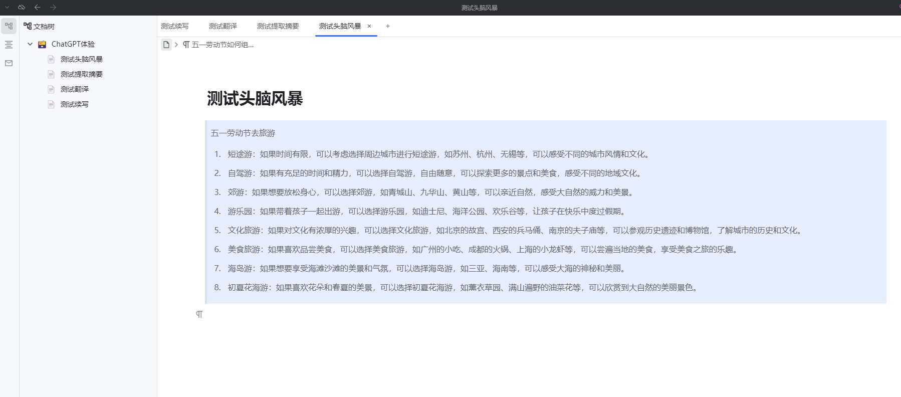
Task: Click the document icon in breadcrumb
Action: click(166, 45)
